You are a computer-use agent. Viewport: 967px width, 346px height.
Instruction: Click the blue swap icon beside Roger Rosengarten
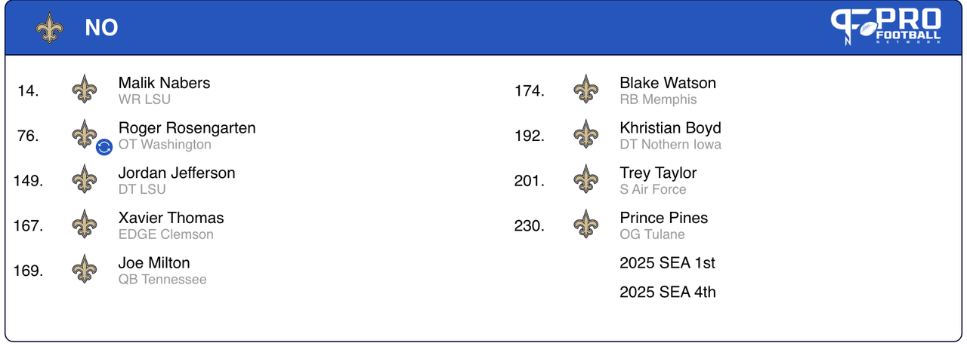click(x=104, y=146)
